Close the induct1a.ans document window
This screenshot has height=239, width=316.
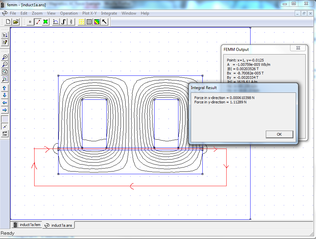pyautogui.click(x=310, y=14)
